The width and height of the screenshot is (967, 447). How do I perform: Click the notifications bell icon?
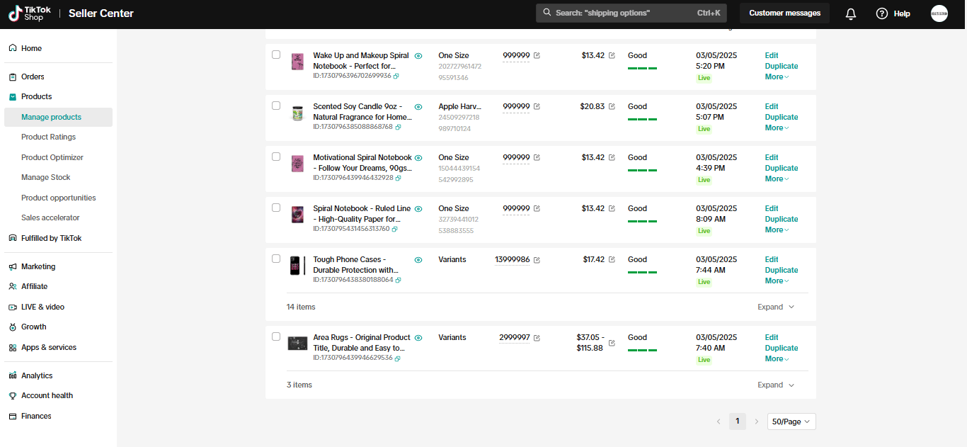click(x=851, y=13)
